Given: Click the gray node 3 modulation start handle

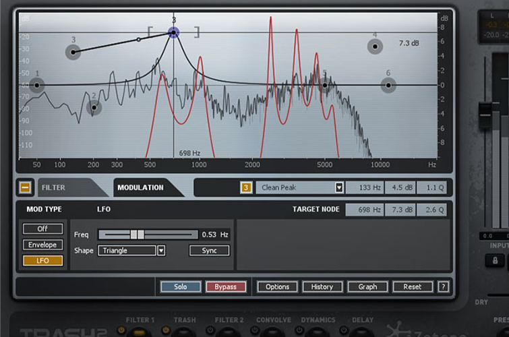Looking at the screenshot, I should [73, 52].
